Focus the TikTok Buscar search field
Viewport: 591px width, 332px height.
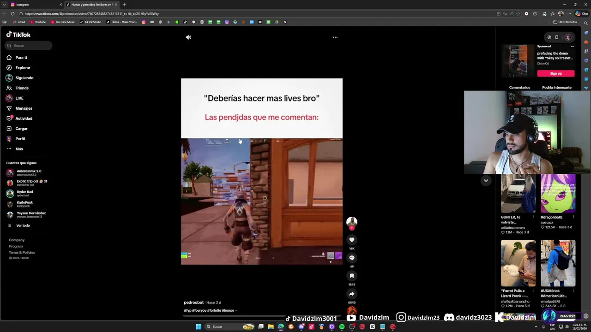pyautogui.click(x=29, y=46)
